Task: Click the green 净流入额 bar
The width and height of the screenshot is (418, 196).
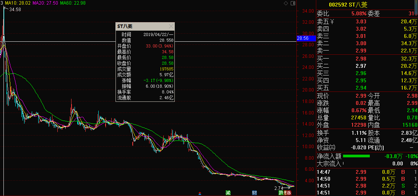Action: (356, 156)
